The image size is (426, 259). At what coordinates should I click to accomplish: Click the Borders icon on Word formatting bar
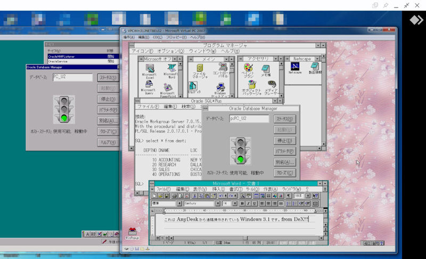tap(315, 204)
